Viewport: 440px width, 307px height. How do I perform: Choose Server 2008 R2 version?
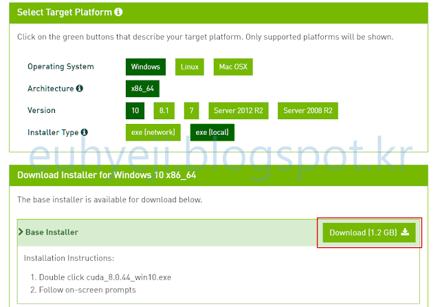tap(308, 111)
